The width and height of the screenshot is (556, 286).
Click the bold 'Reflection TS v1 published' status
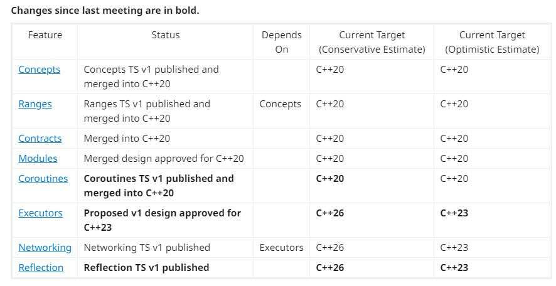coord(146,268)
